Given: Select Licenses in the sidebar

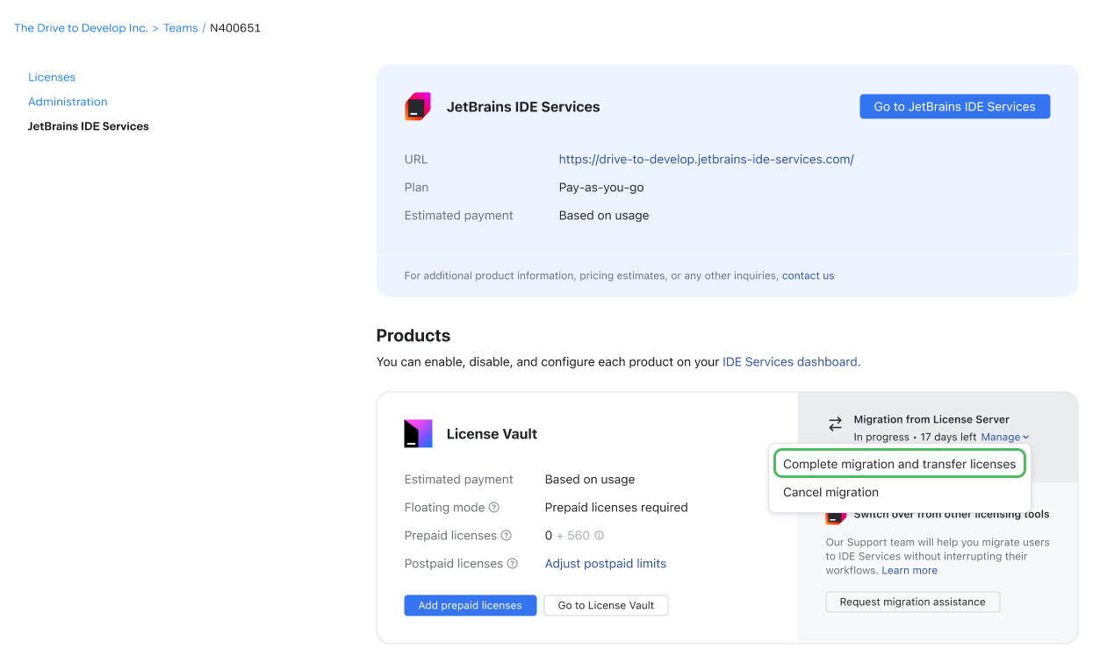Looking at the screenshot, I should [x=51, y=76].
